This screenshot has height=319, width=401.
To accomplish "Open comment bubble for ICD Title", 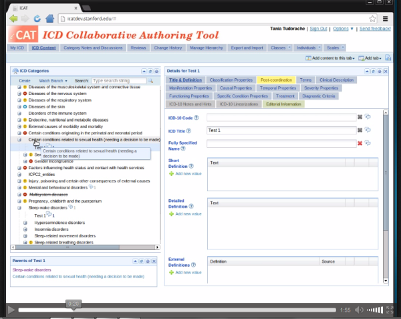I will 368,130.
